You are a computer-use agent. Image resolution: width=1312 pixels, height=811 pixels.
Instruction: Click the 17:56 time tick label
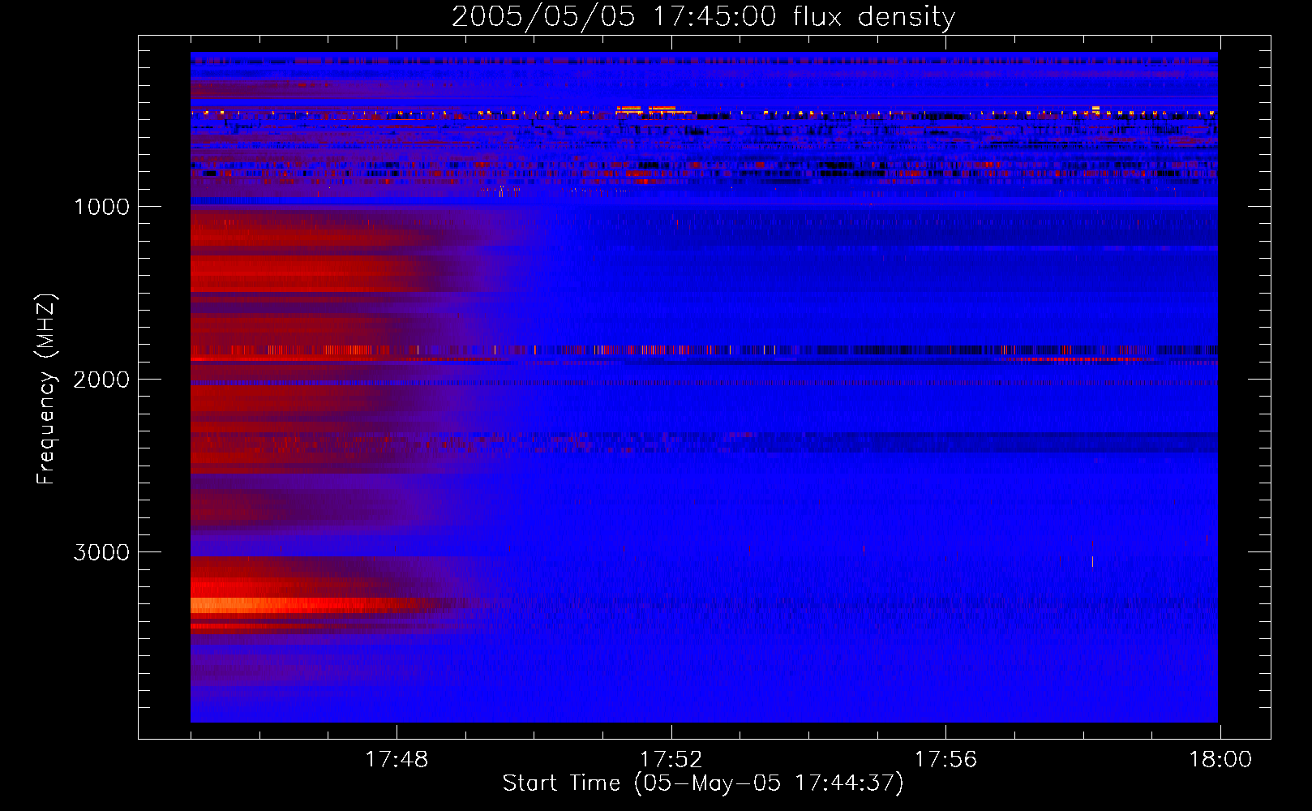coord(945,760)
